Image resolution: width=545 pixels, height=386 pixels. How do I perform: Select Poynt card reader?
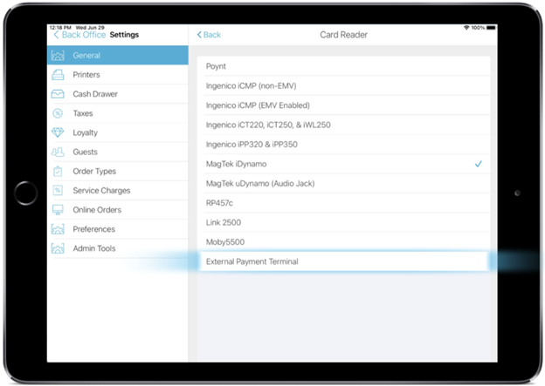tap(344, 66)
